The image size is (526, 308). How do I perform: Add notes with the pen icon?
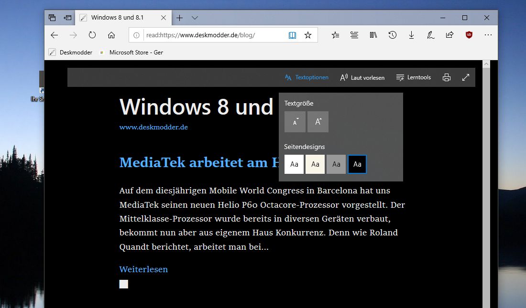click(x=430, y=35)
